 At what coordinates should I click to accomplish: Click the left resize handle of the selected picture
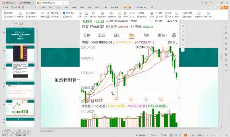[x=80, y=98]
